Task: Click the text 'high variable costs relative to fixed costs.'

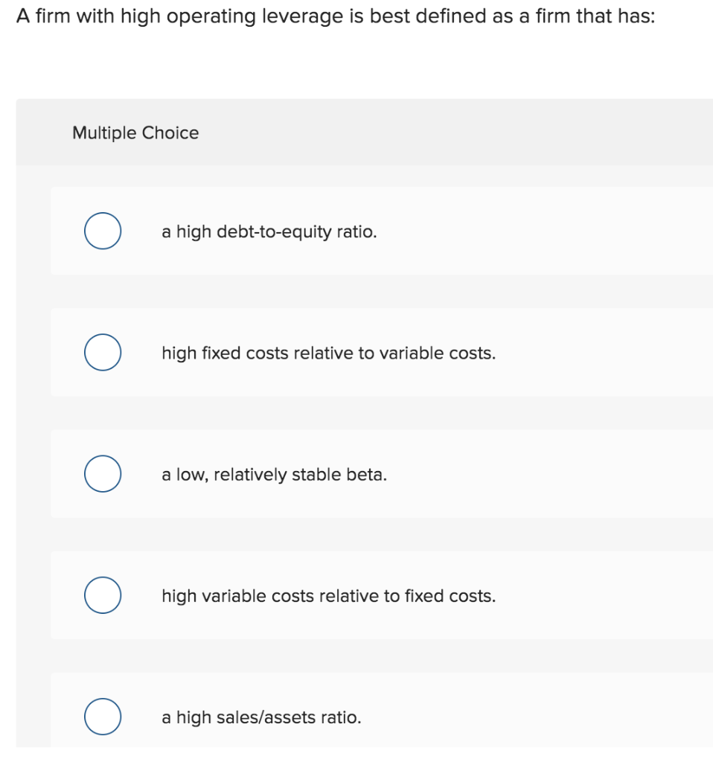Action: [328, 596]
